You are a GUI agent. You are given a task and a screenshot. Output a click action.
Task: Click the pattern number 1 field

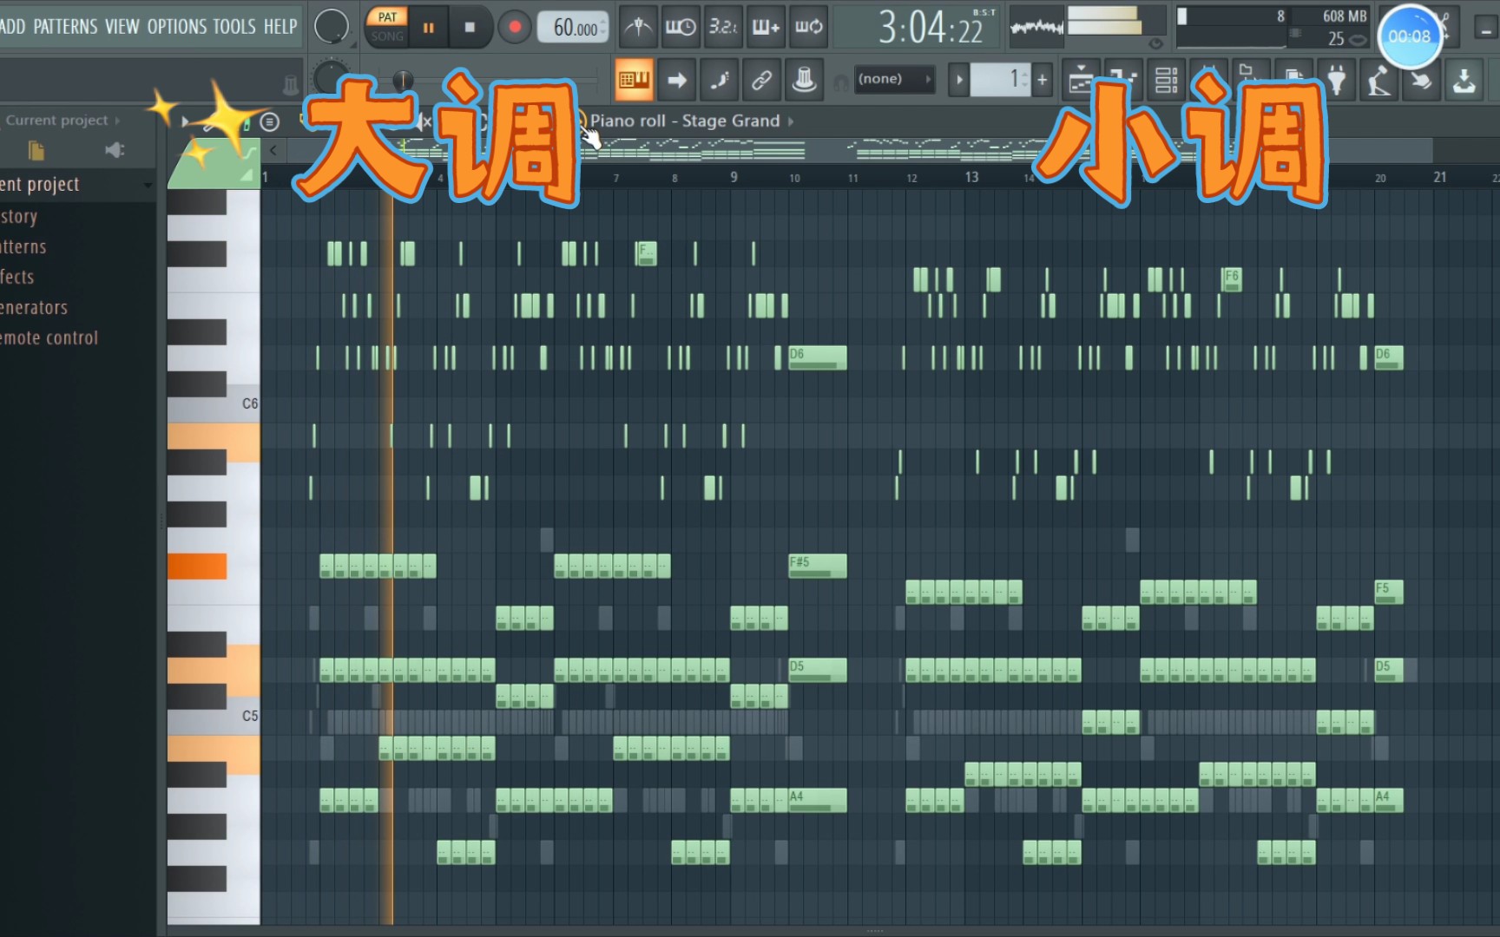coord(1000,80)
